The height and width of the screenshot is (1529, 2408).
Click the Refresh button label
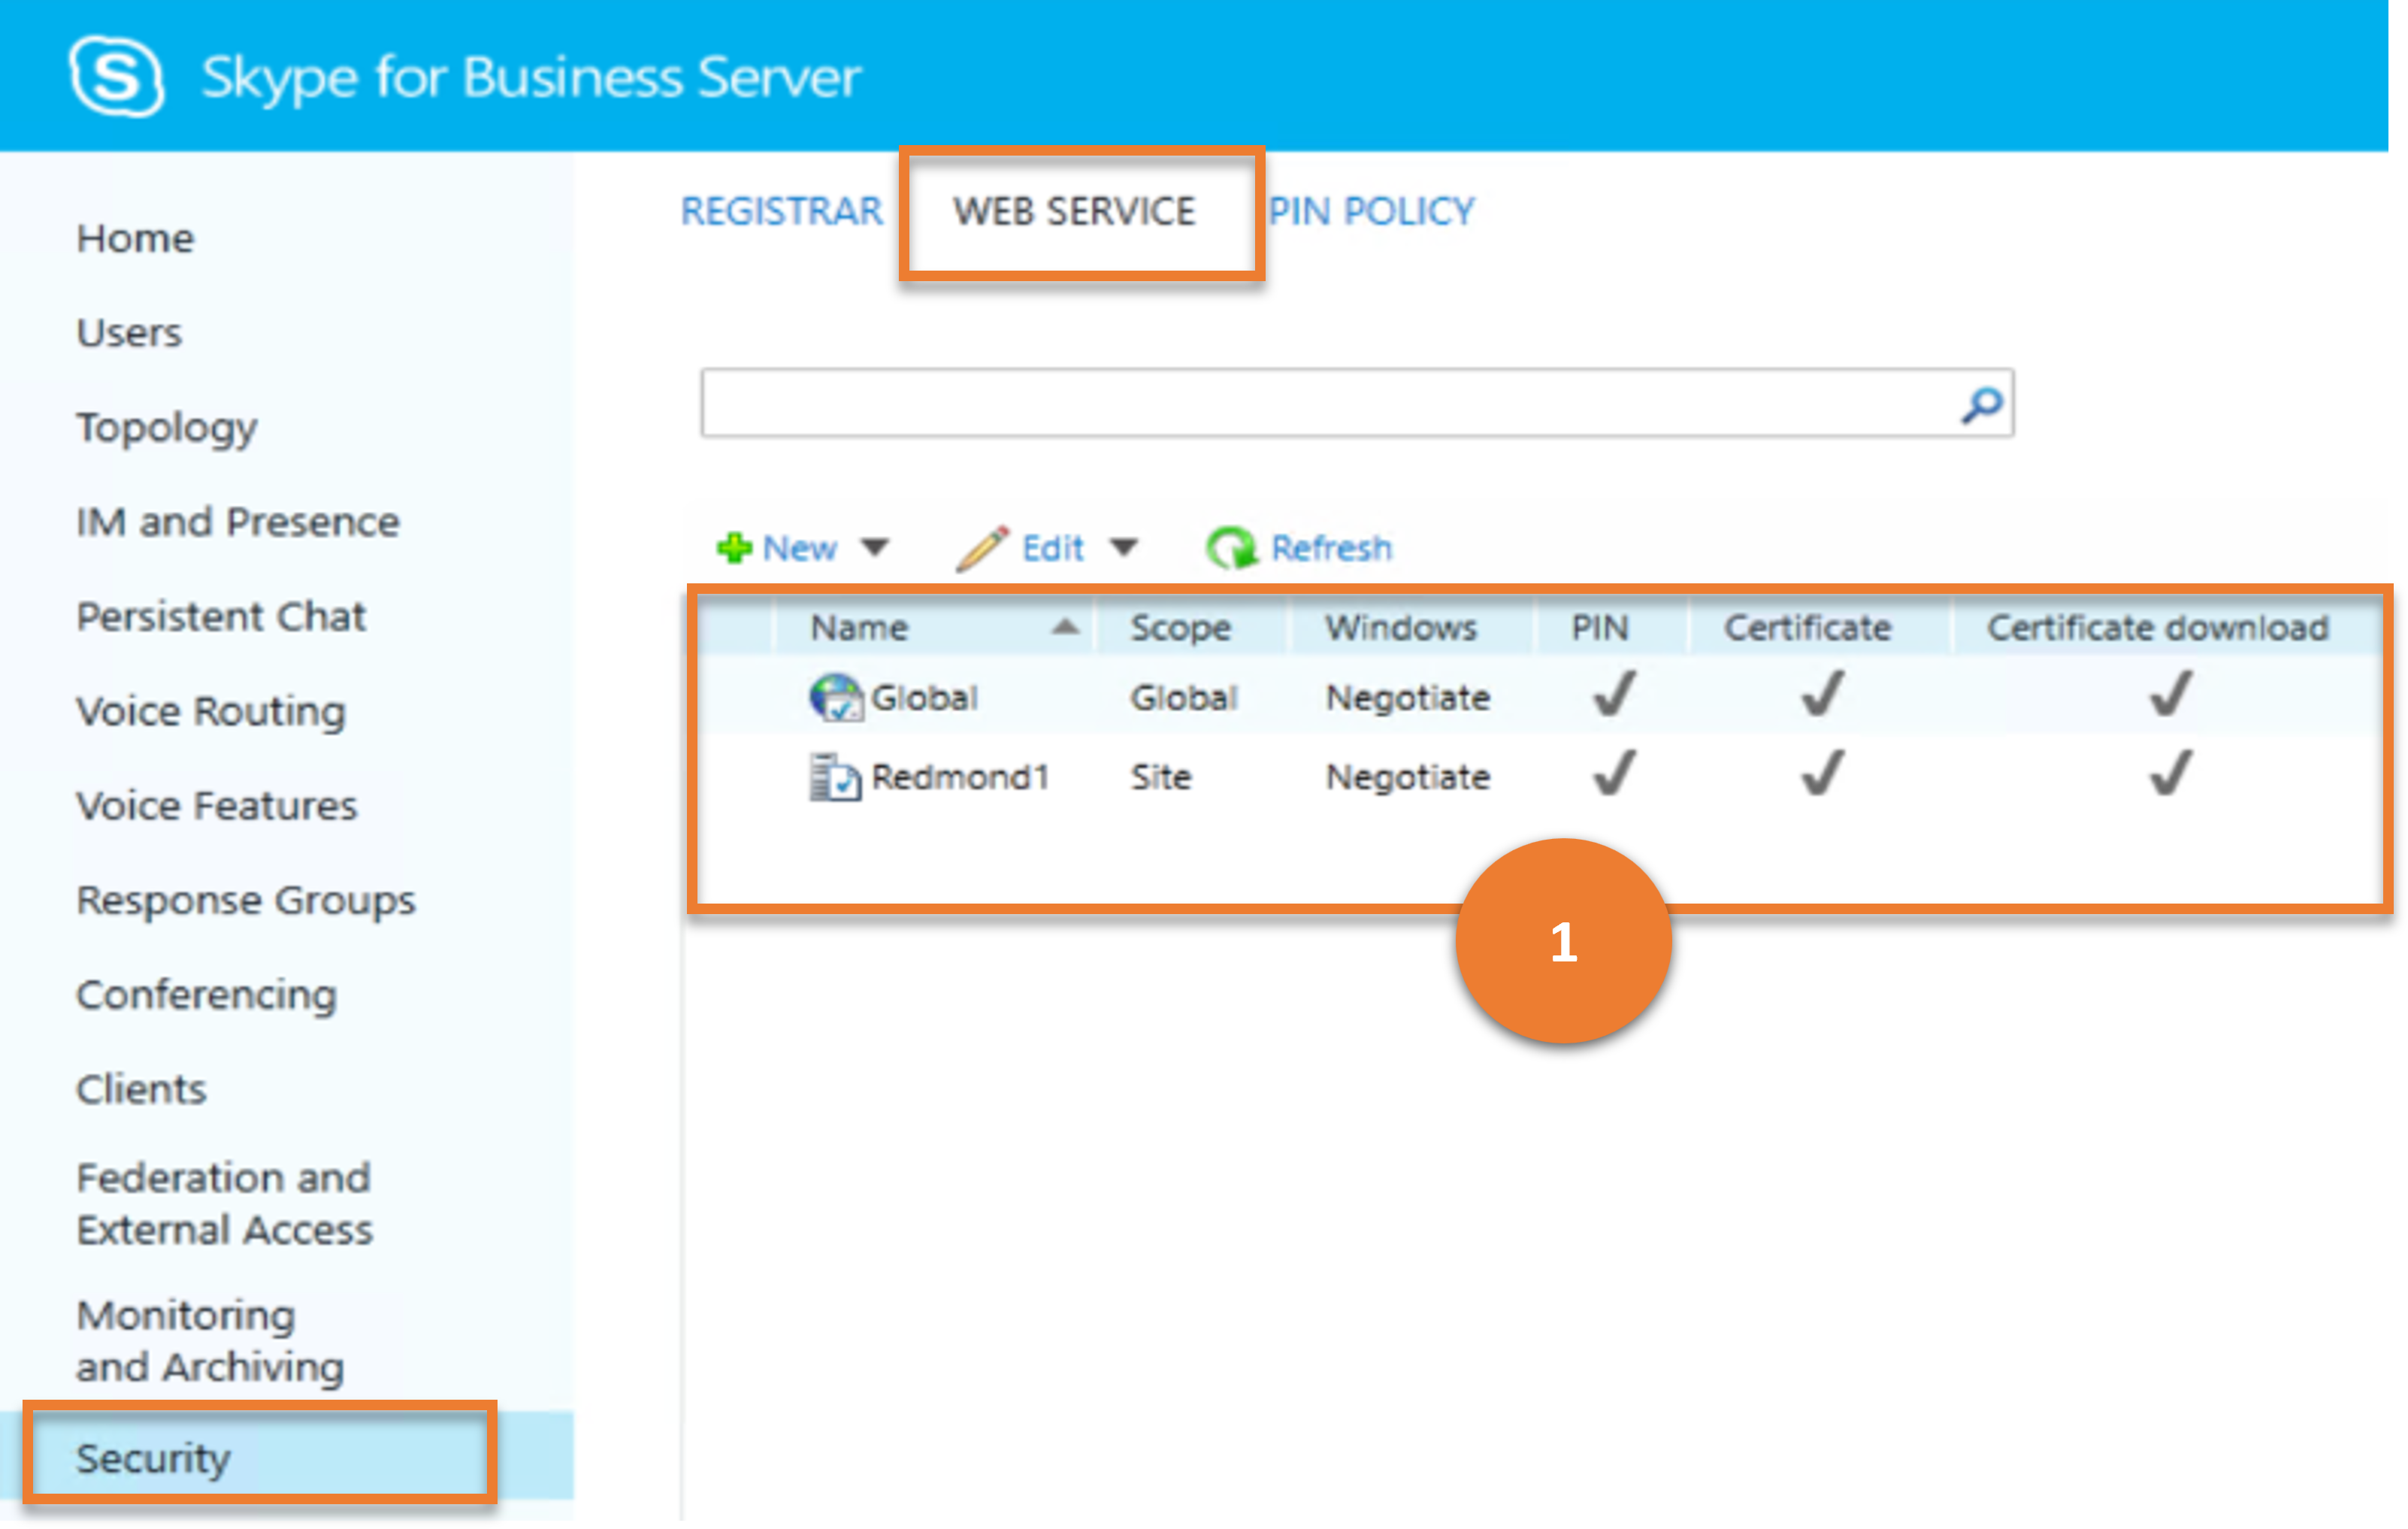(1332, 548)
